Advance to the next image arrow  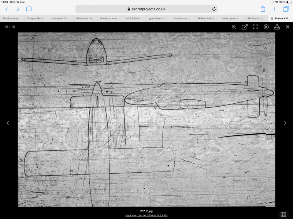click(x=285, y=123)
